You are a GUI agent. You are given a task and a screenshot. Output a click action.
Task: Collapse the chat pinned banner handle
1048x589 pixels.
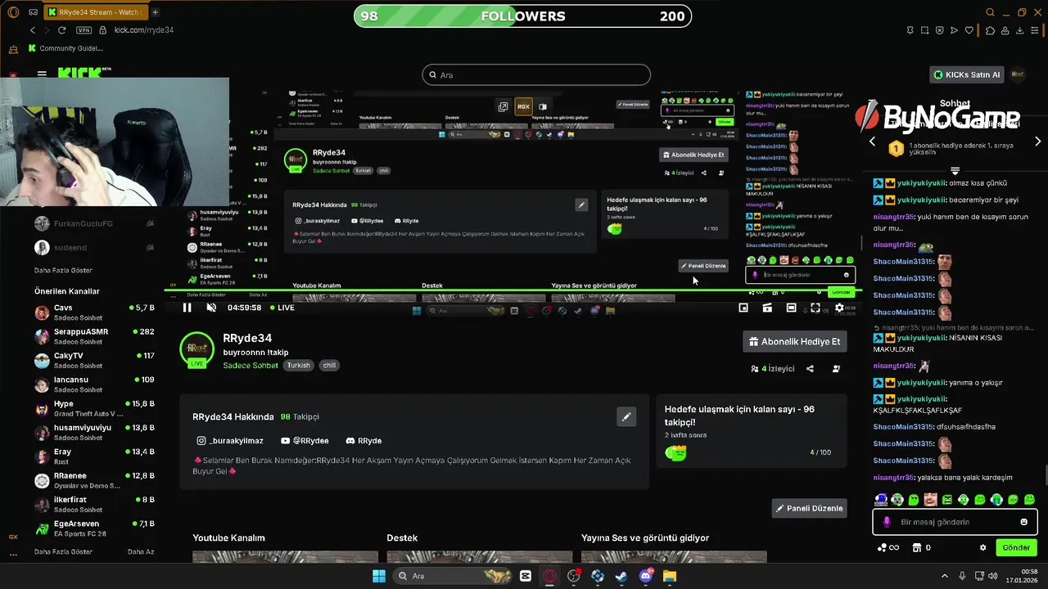point(955,171)
